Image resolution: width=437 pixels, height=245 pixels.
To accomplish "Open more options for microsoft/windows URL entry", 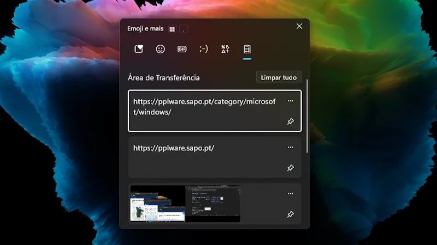I will click(x=290, y=101).
